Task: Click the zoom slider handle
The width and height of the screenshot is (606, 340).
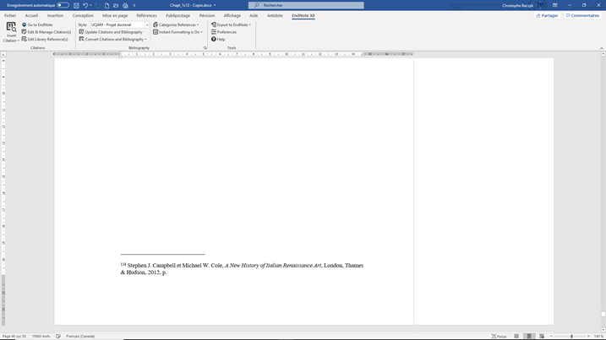Action: (x=571, y=336)
